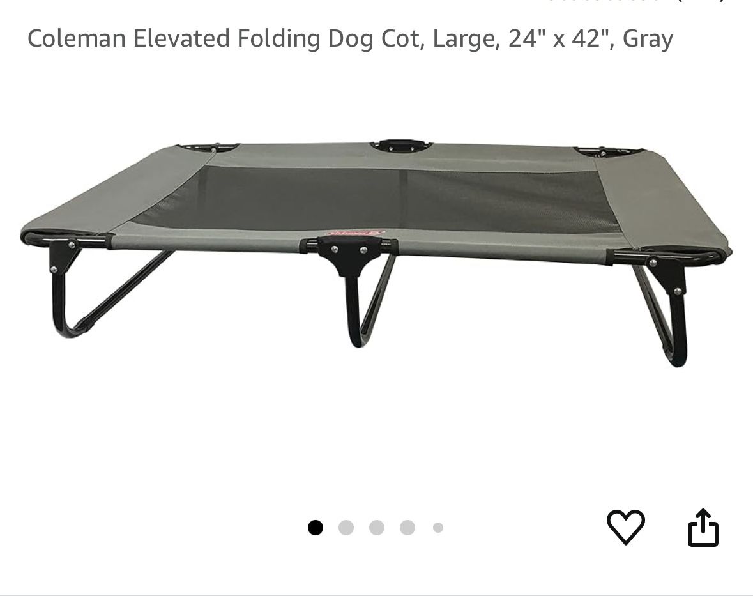The image size is (753, 596).
Task: Jump to the third image pagination dot
Action: (377, 527)
